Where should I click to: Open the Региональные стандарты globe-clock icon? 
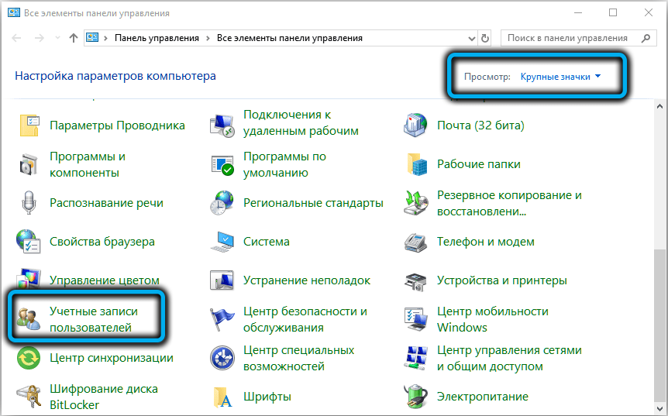(x=222, y=203)
